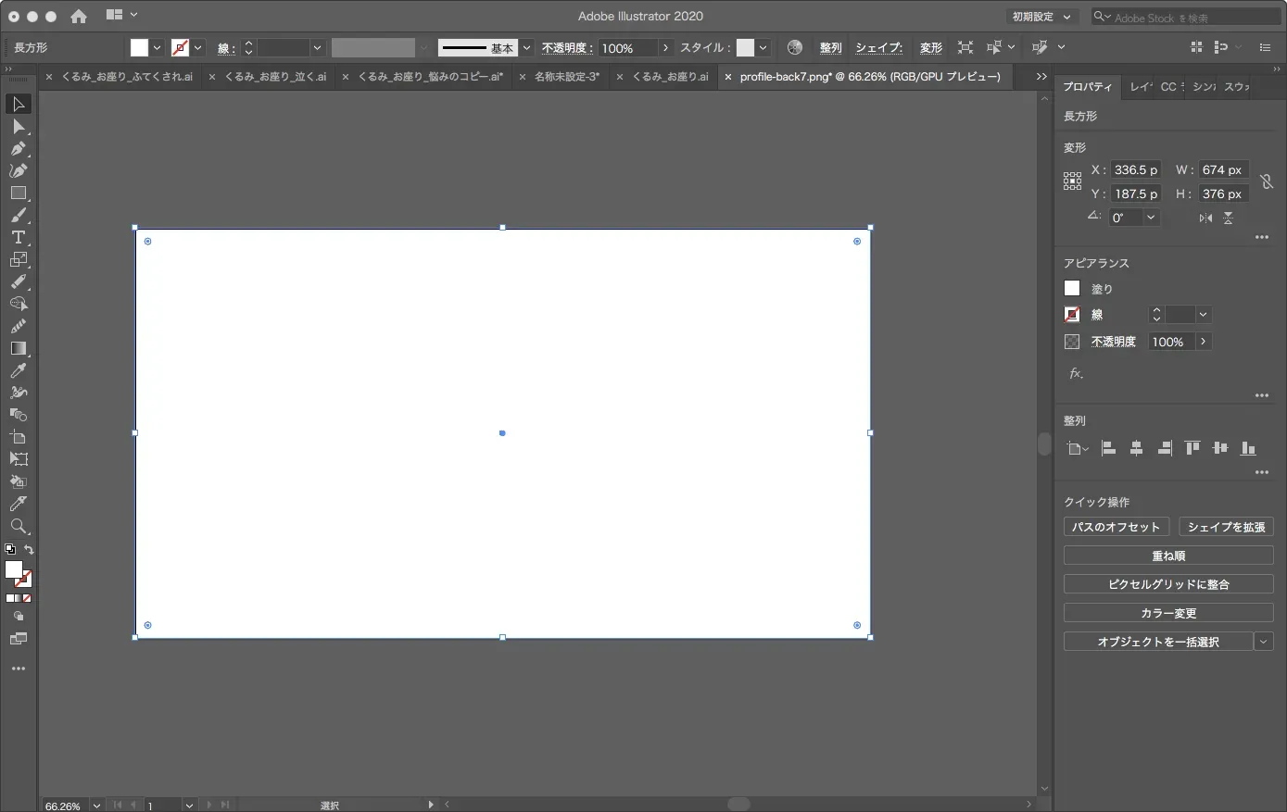Open the rotation angle dropdown

click(x=1151, y=218)
